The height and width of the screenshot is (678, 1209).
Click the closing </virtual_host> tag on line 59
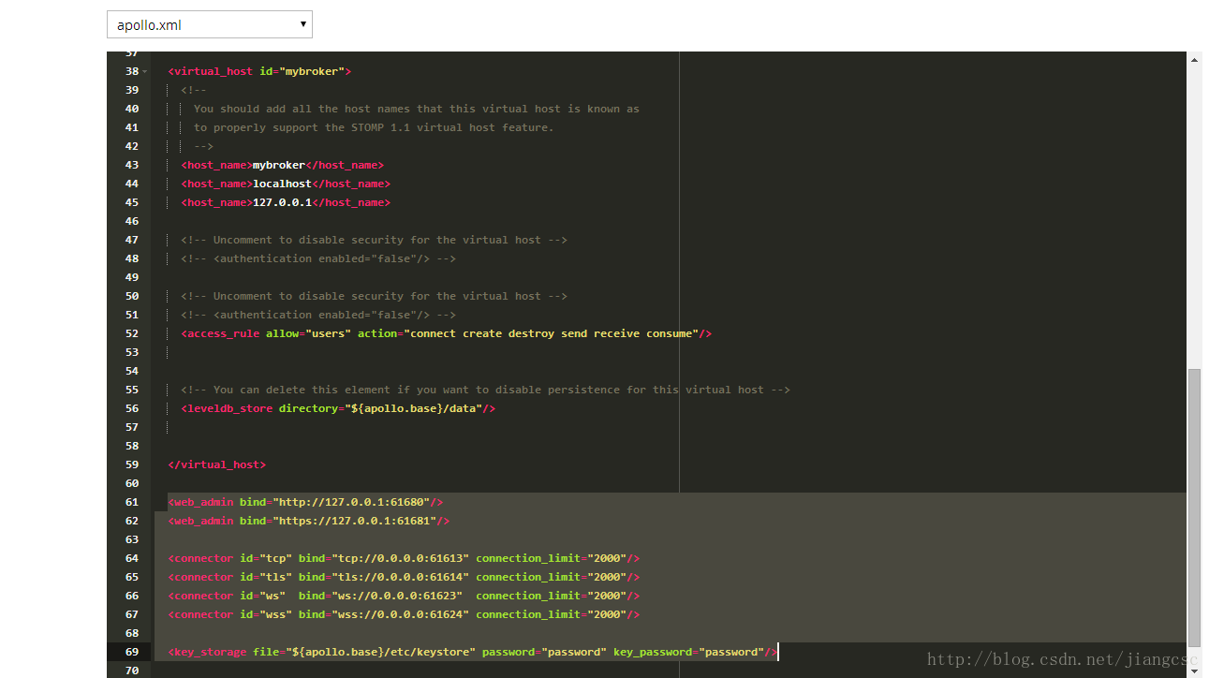[216, 464]
